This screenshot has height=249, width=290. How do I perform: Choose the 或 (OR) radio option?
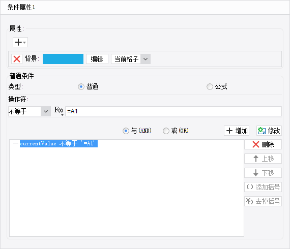coord(166,131)
